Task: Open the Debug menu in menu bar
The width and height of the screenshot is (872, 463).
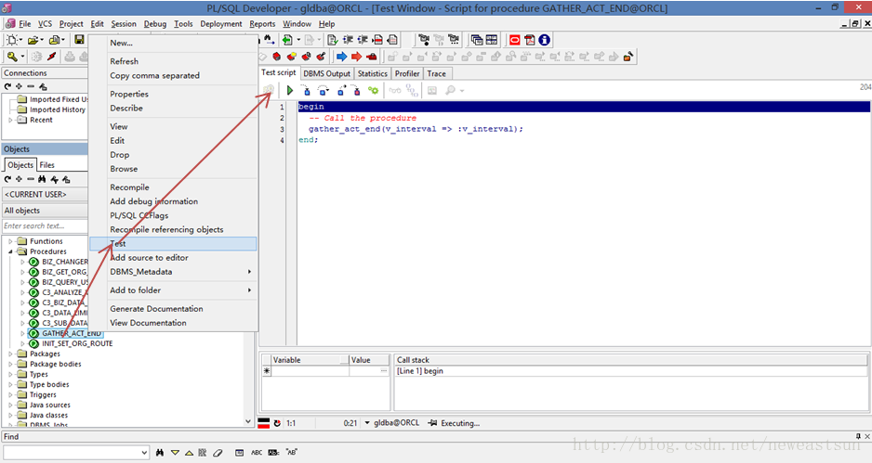Action: tap(154, 24)
